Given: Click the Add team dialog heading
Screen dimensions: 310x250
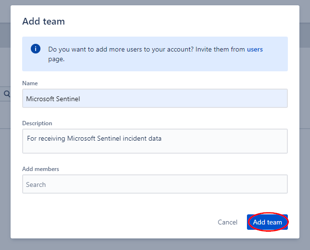Looking at the screenshot, I should [x=43, y=21].
